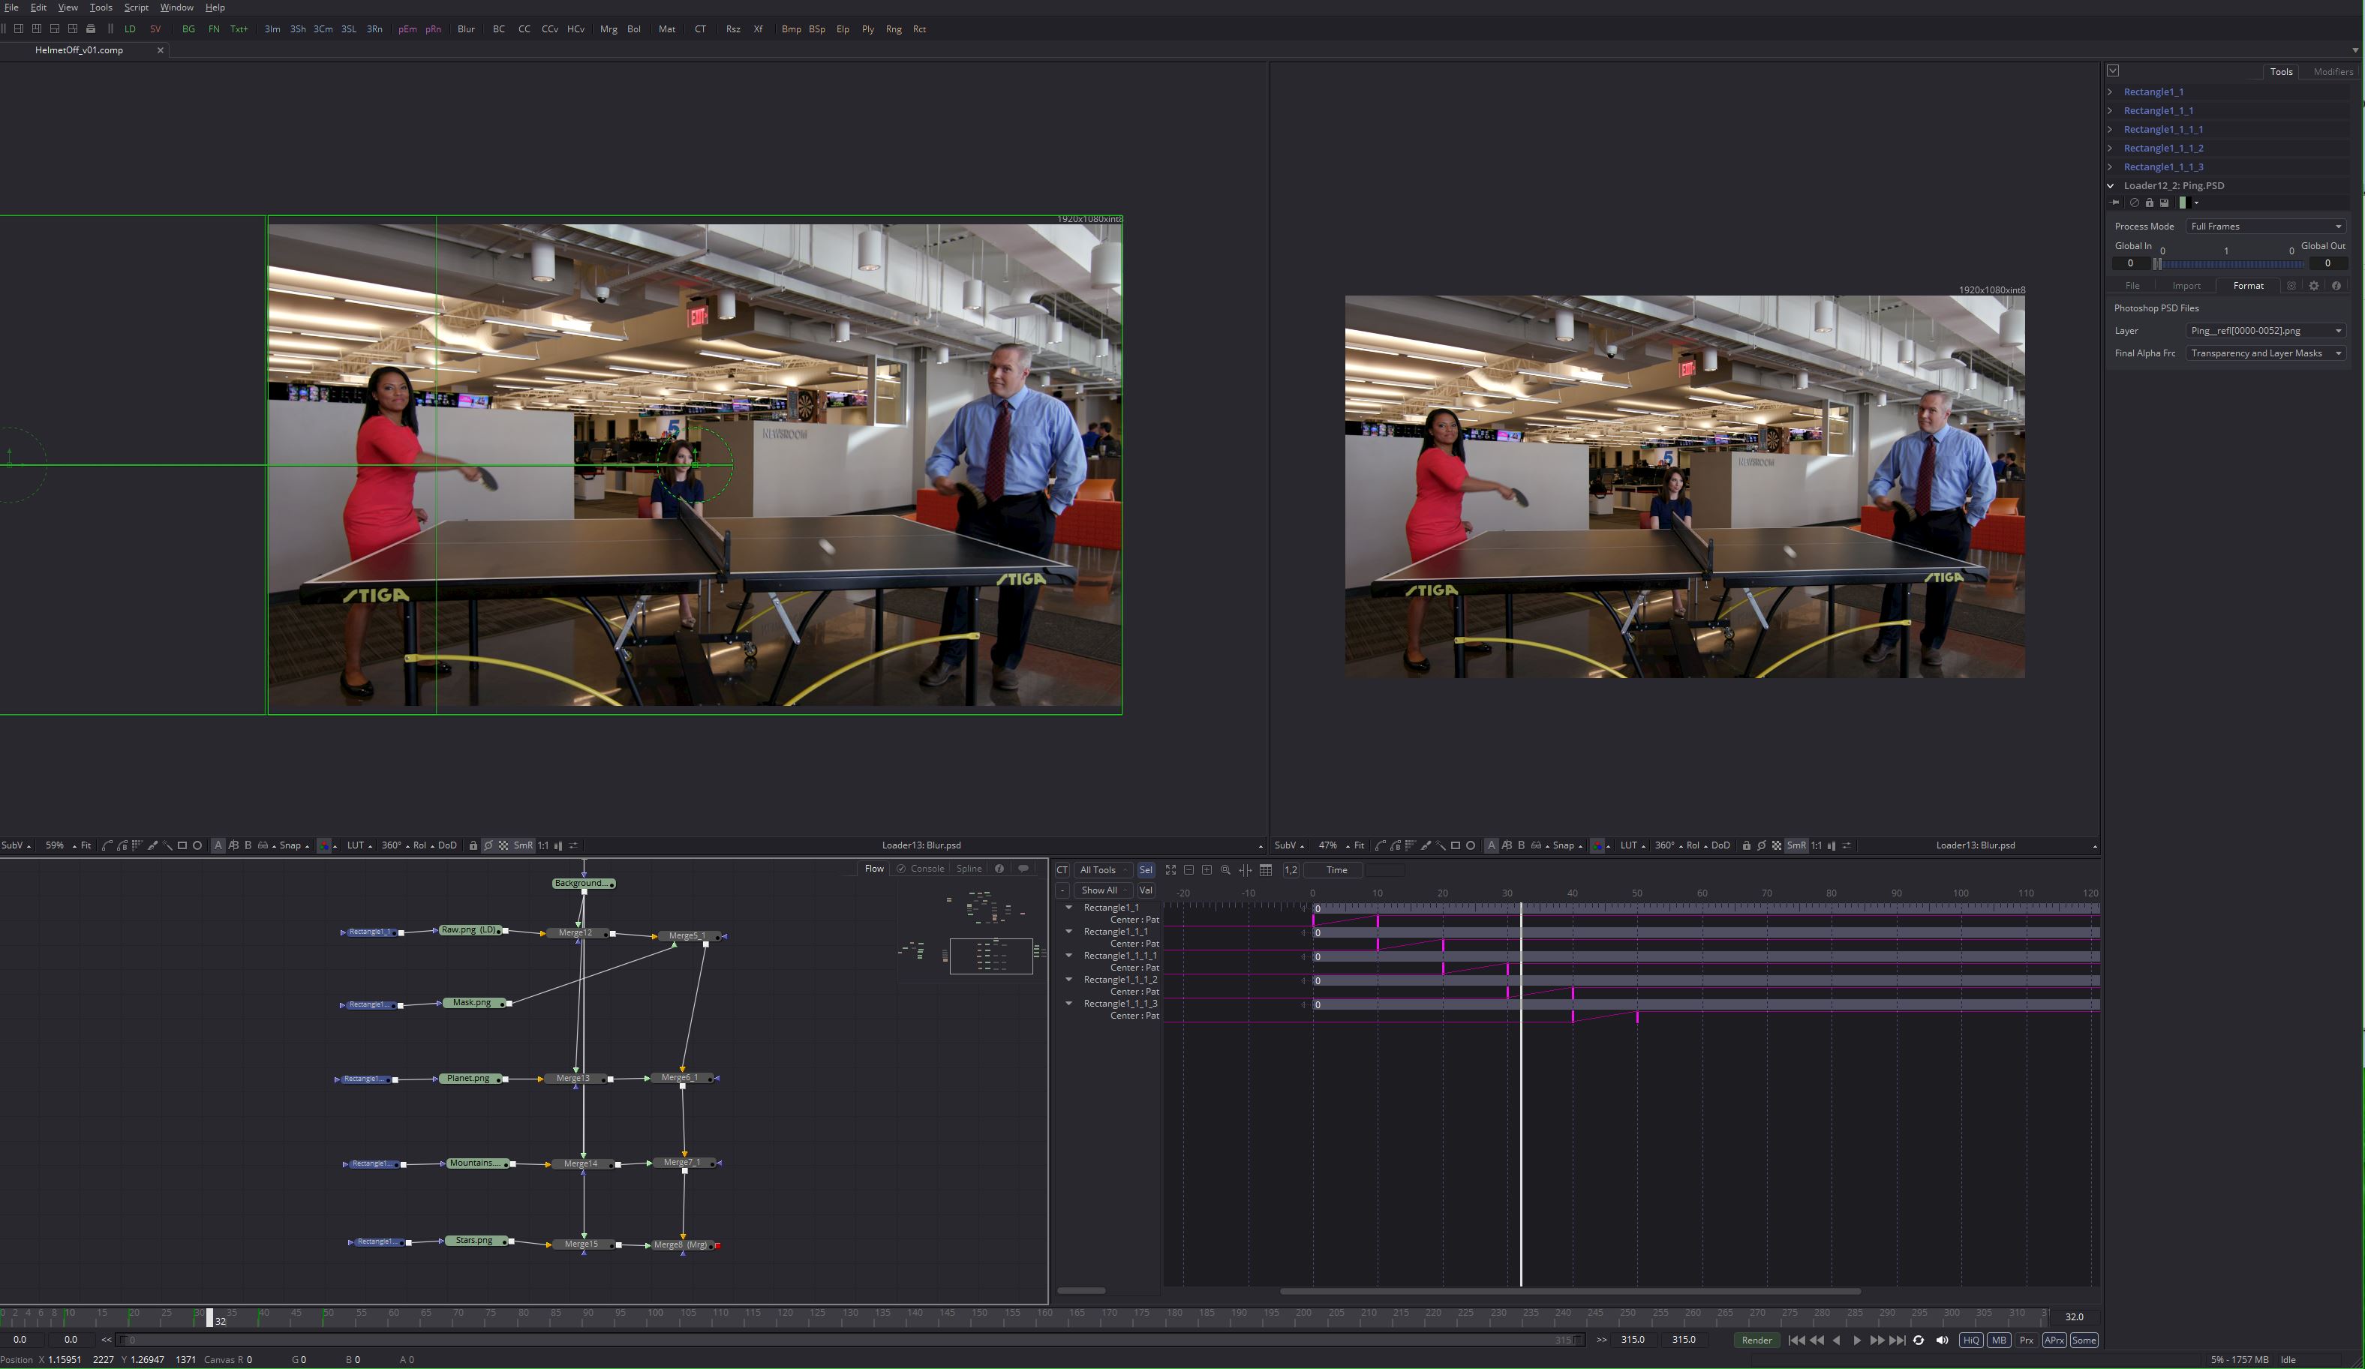Open the Layer dropdown for PSD

pyautogui.click(x=2265, y=330)
